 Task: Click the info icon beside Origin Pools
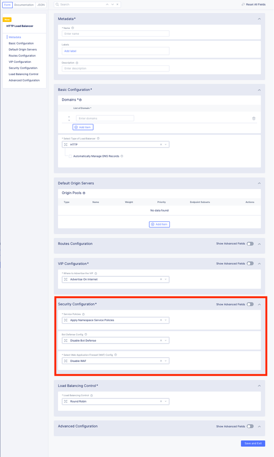click(x=84, y=193)
